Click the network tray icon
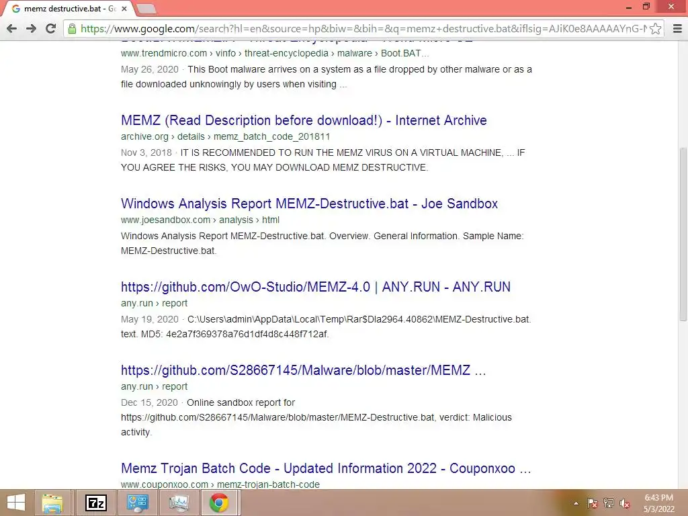Screen dimensions: 688x516 coord(609,503)
